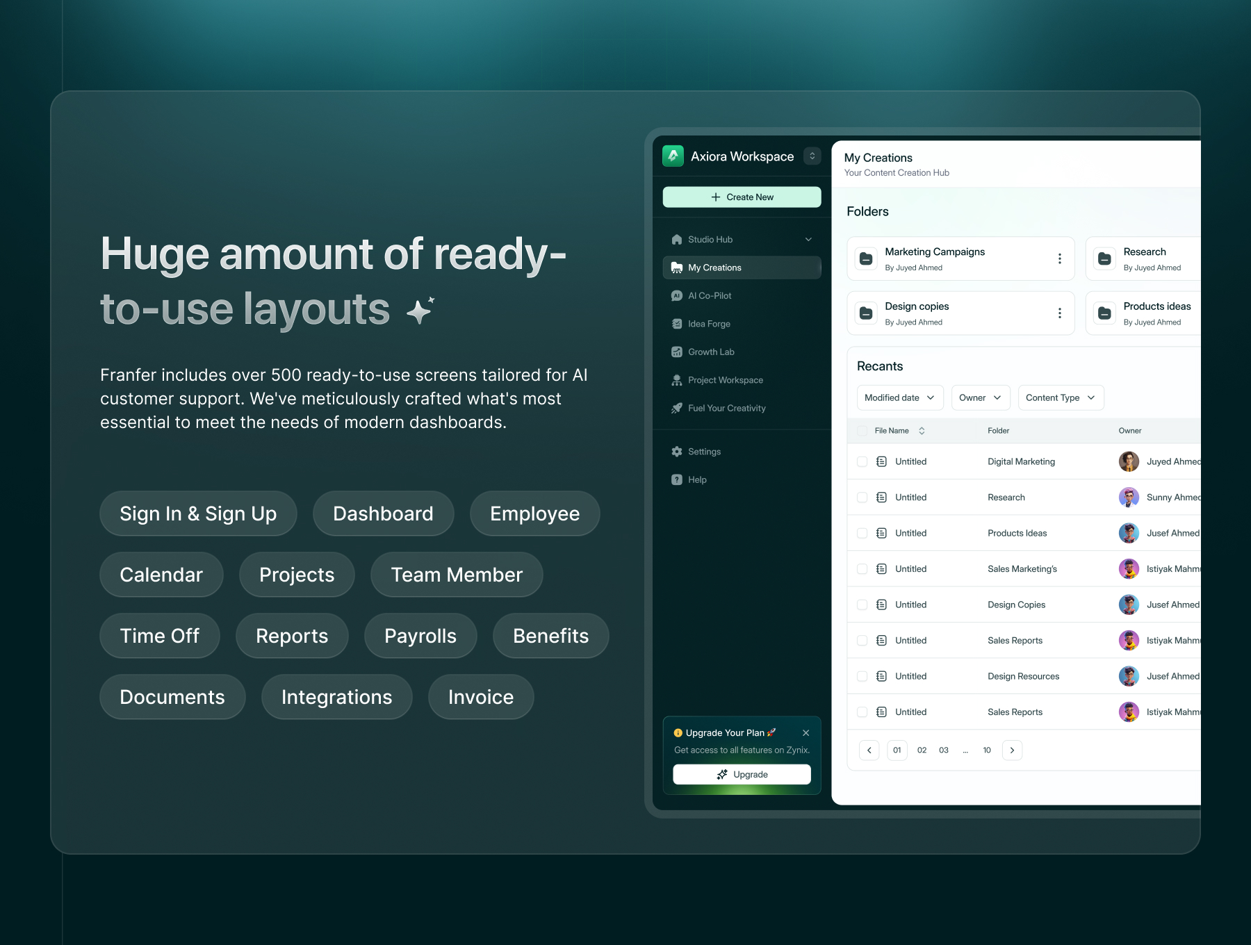Select the Reports pill
The width and height of the screenshot is (1251, 945).
(292, 636)
